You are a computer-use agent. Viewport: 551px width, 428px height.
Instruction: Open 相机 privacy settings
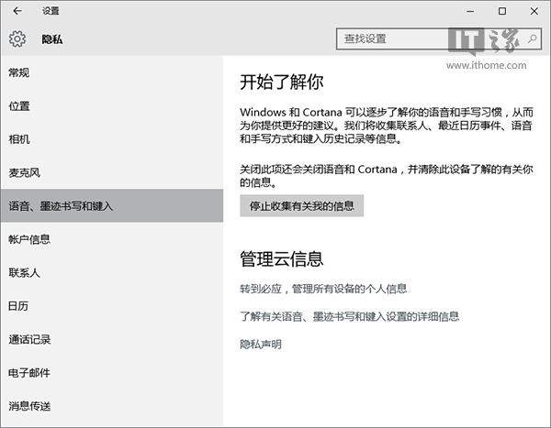(19, 139)
